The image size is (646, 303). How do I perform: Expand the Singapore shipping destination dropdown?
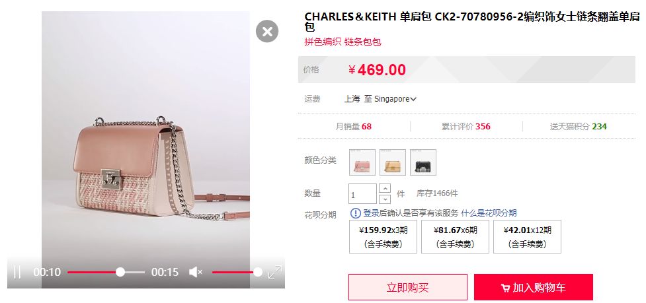[395, 99]
